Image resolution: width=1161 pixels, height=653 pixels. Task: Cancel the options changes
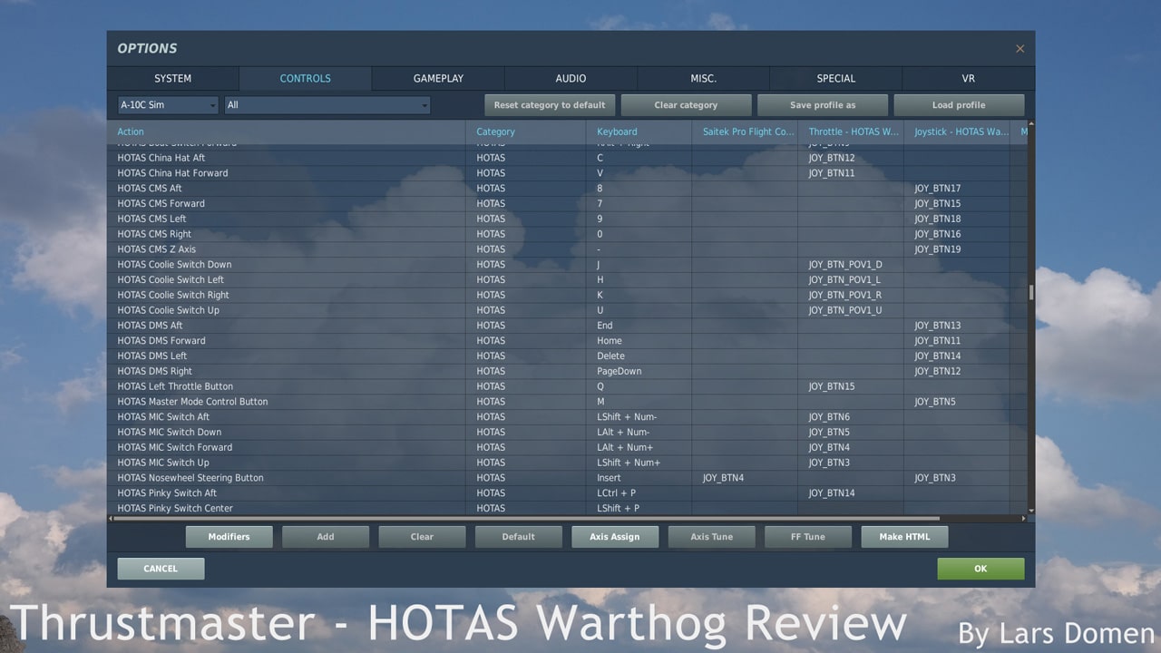pyautogui.click(x=161, y=569)
